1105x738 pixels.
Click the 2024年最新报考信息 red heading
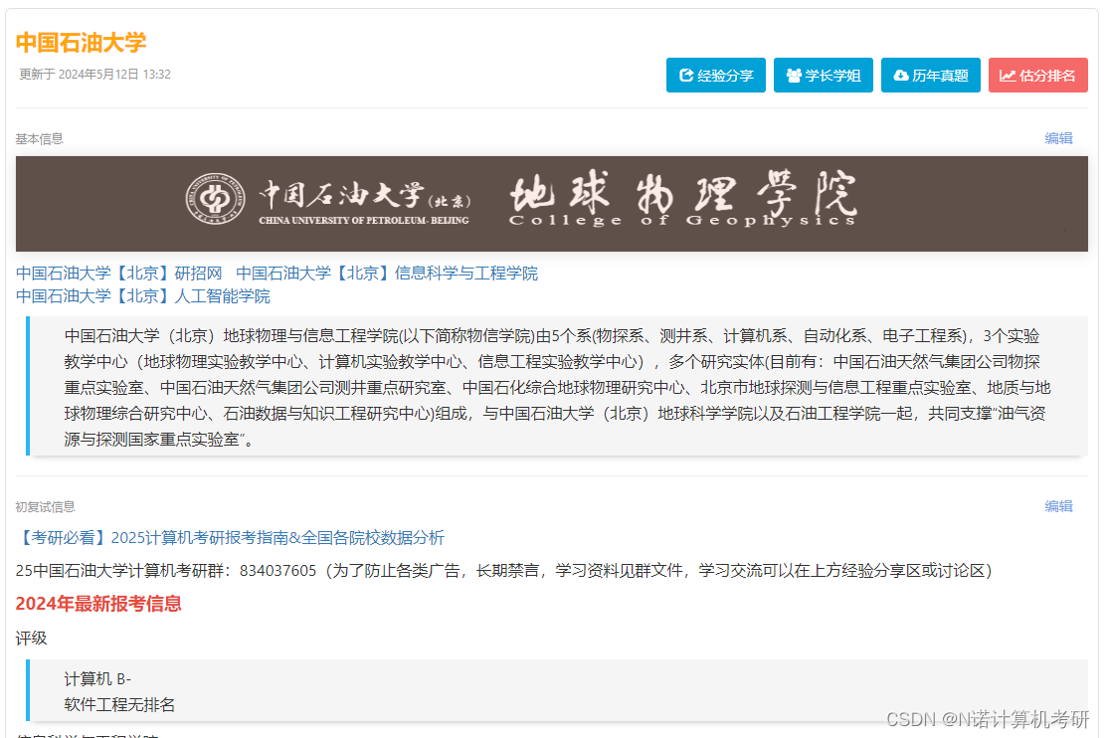click(98, 604)
